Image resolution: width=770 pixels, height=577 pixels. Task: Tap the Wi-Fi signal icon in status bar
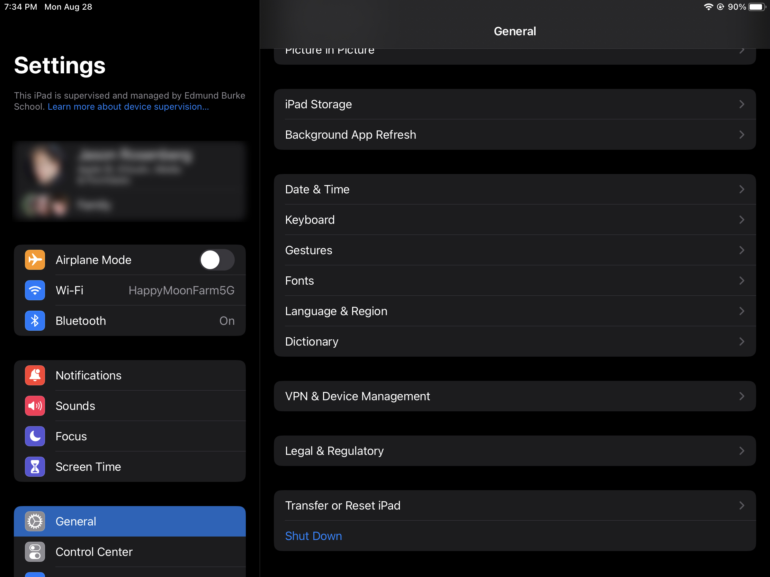point(708,7)
